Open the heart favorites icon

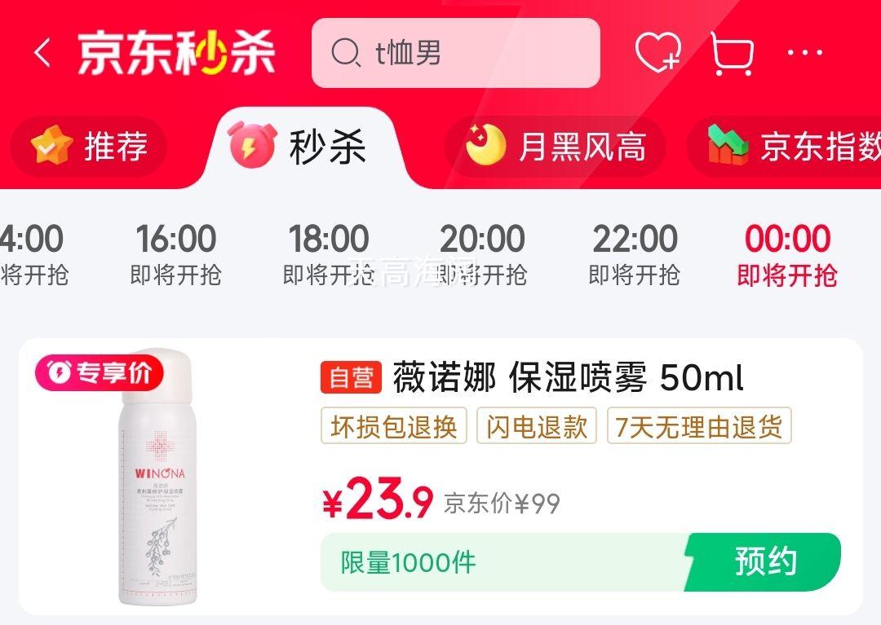[x=658, y=51]
